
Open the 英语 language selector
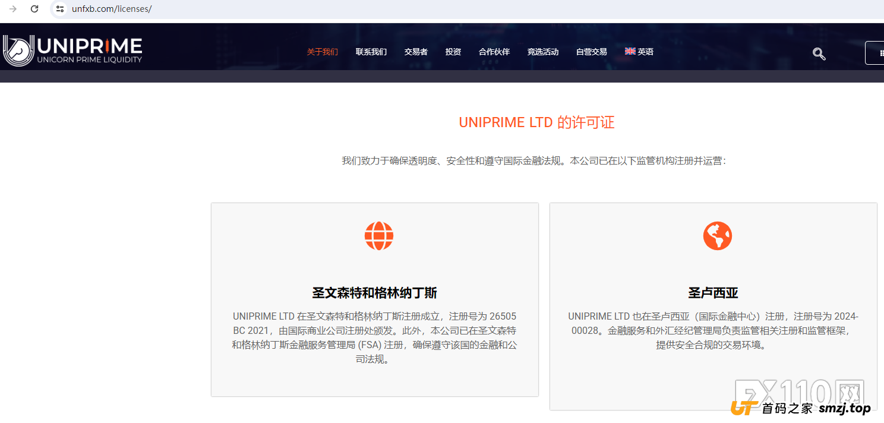(639, 52)
